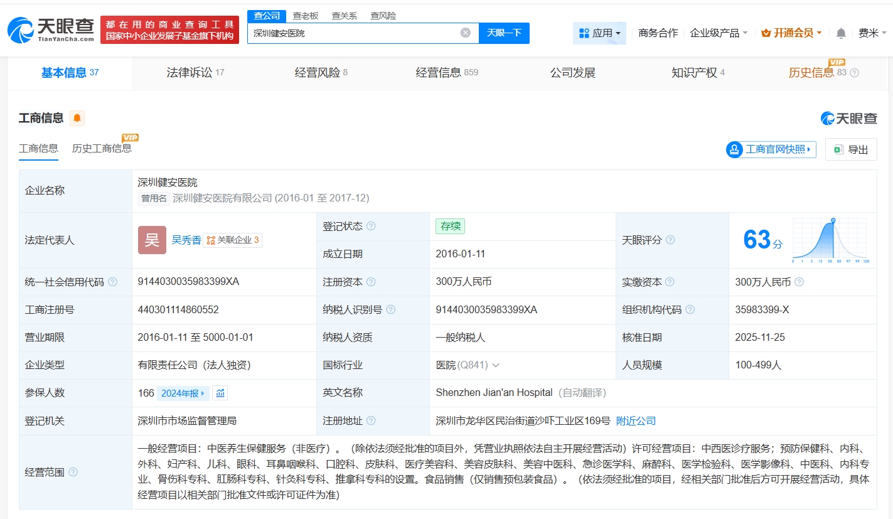Click the 导出 export button
The width and height of the screenshot is (893, 519).
[851, 149]
